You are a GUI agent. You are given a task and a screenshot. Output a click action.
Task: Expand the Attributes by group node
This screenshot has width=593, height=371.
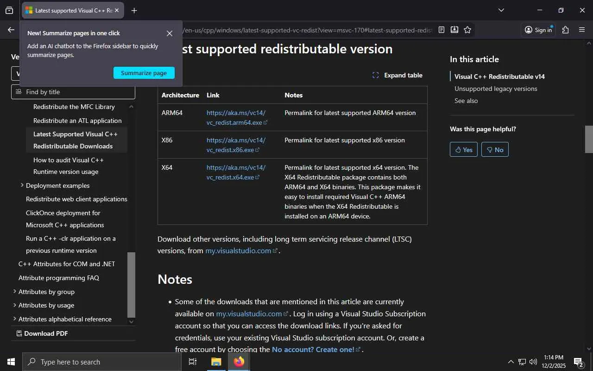tap(14, 292)
